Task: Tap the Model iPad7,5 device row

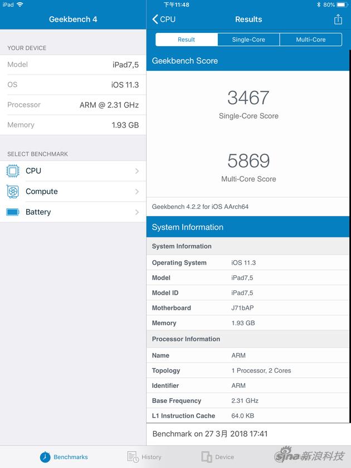Action: [73, 65]
